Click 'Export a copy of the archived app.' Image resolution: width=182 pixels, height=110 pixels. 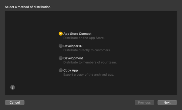pos(89,75)
